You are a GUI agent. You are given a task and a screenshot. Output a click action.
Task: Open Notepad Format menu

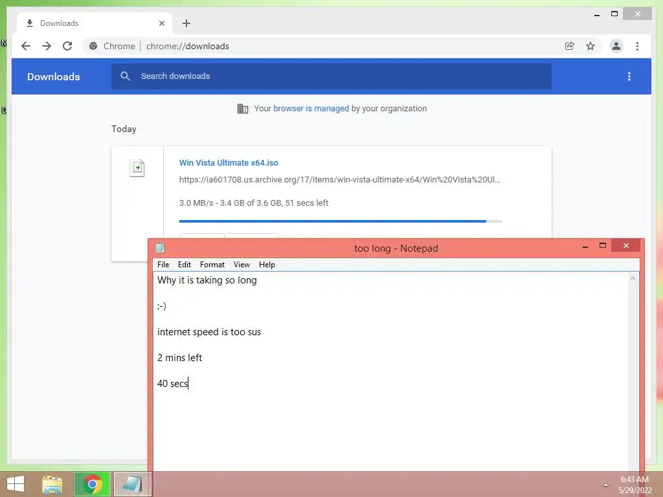coord(212,265)
